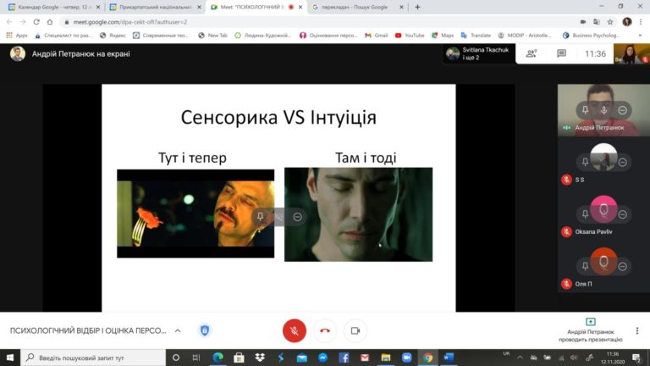Switch to the перекладач Google search tab
The width and height of the screenshot is (650, 366).
point(355,7)
